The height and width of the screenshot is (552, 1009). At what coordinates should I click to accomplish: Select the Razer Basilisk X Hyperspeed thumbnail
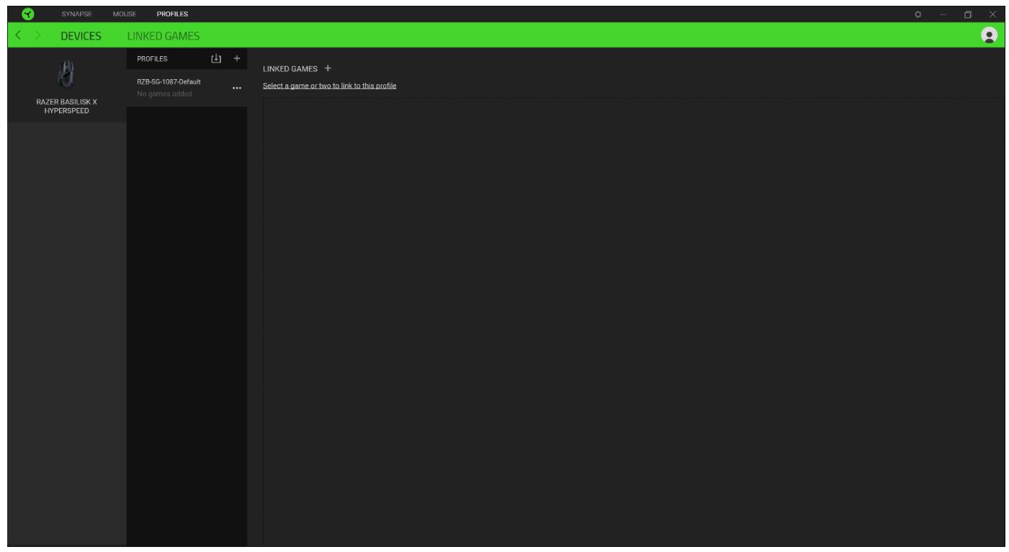67,76
